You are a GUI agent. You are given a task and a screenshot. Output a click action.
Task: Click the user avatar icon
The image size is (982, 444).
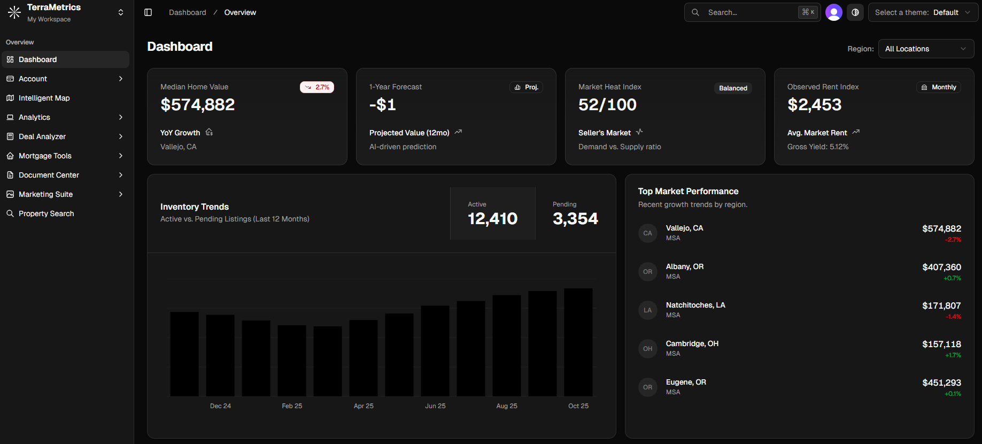(833, 12)
